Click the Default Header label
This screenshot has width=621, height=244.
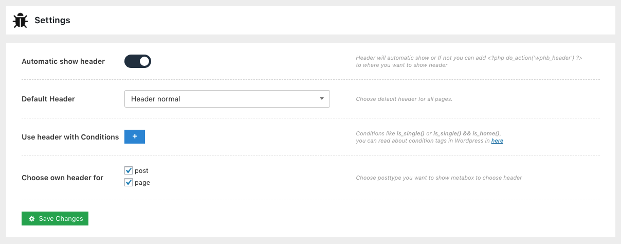coord(48,99)
